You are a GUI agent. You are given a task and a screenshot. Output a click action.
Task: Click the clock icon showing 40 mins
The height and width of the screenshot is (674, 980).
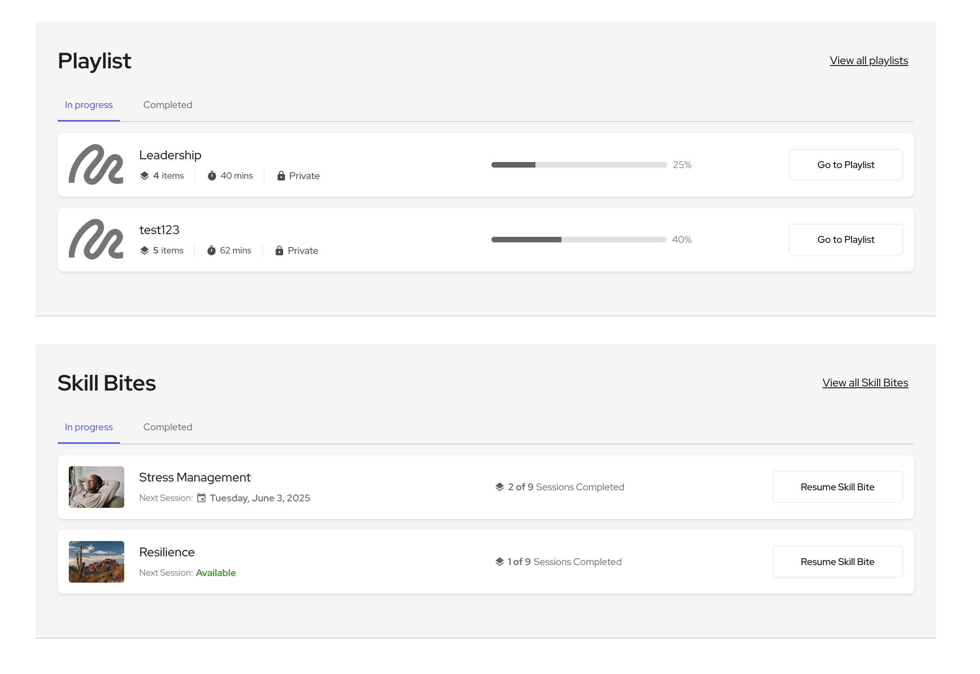click(x=212, y=175)
